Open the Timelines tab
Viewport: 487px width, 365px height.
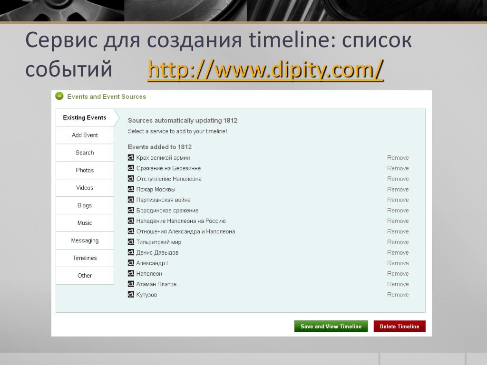point(85,258)
